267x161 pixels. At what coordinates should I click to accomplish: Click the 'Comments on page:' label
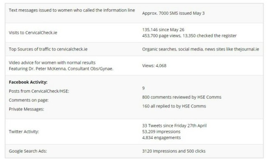[x=29, y=100]
